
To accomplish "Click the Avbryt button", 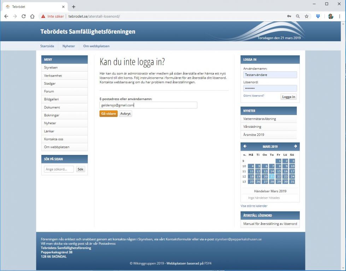I will [125, 114].
